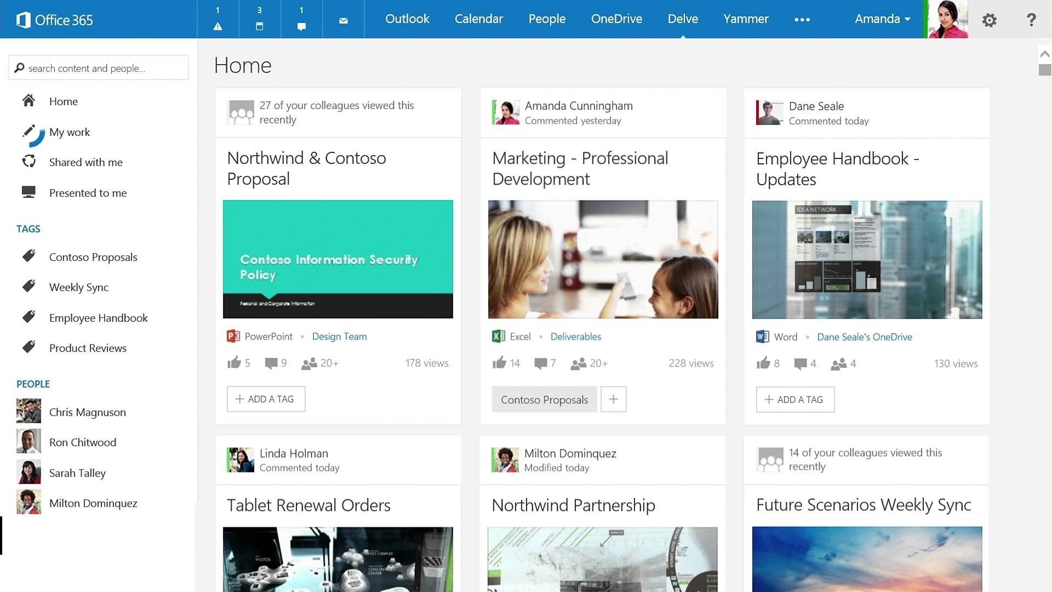Click the chat notifications icon in header
1052x592 pixels.
pos(301,26)
